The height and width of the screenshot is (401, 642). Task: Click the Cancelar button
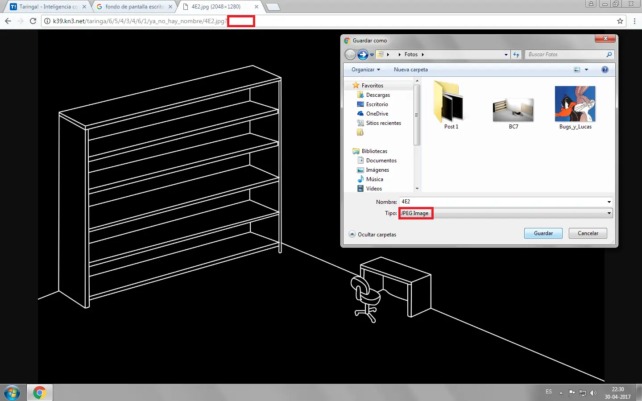pyautogui.click(x=588, y=233)
